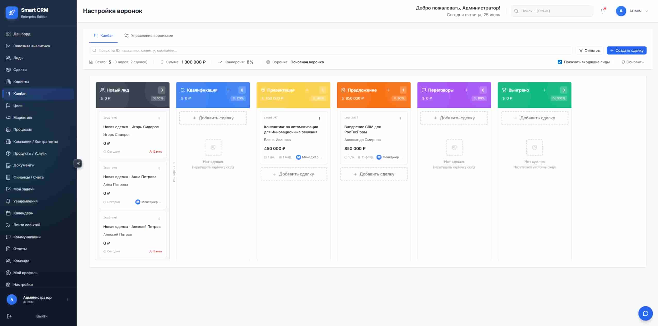Expand the Администратор profile chevron in sidebar
Viewport: 658px width, 326px height.
pos(68,299)
